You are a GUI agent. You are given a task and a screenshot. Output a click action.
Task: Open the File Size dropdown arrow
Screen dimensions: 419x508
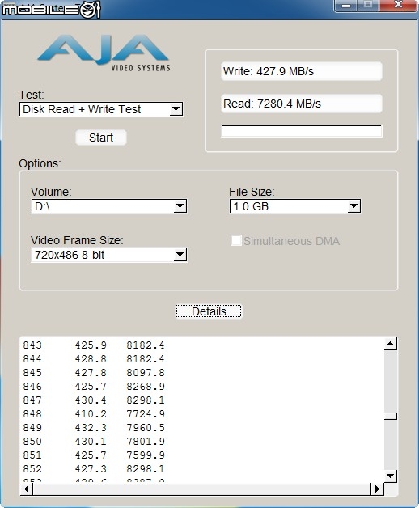pyautogui.click(x=353, y=206)
